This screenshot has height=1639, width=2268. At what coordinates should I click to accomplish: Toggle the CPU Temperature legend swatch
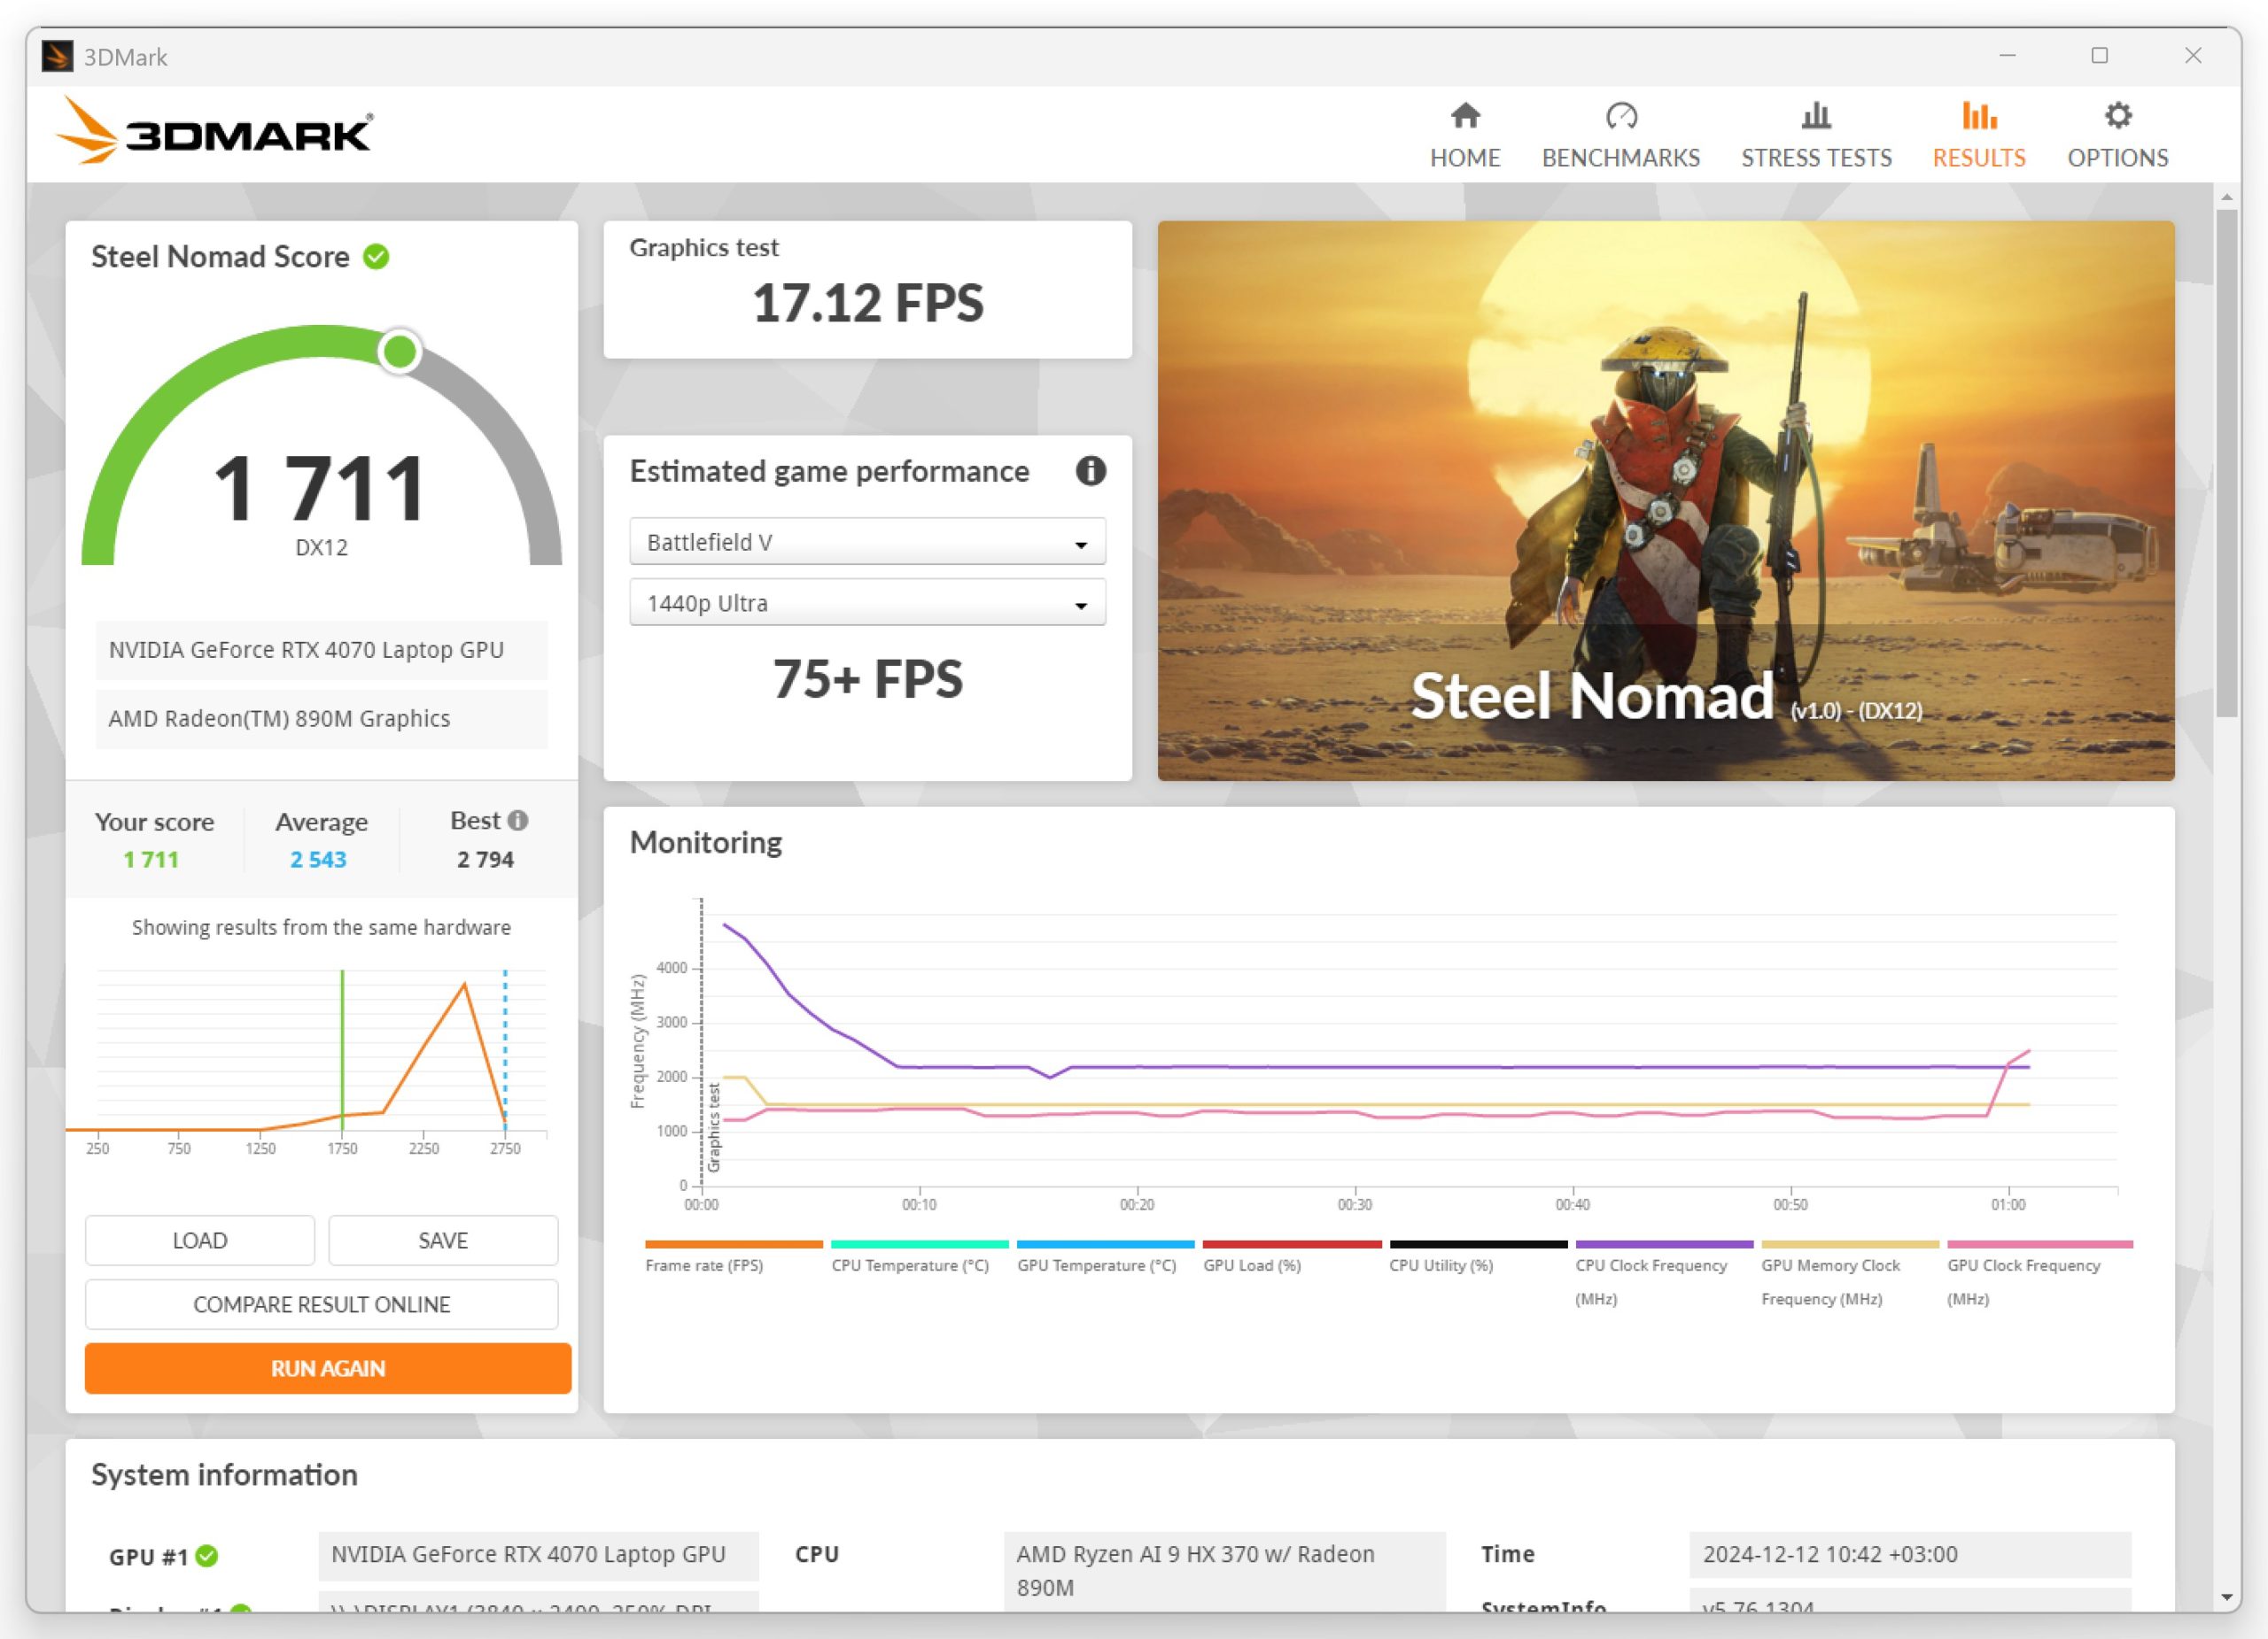(920, 1244)
